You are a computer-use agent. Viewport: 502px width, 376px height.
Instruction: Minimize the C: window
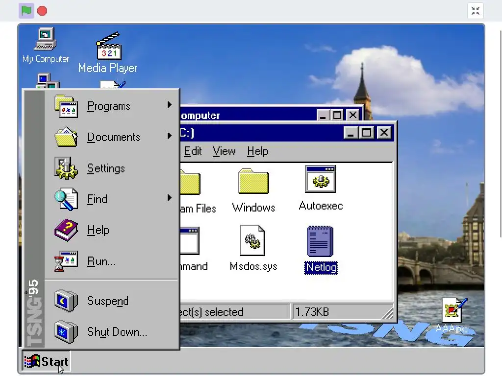point(351,132)
